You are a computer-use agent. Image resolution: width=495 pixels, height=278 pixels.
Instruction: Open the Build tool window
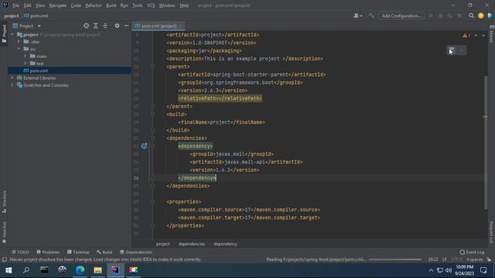pos(104,253)
